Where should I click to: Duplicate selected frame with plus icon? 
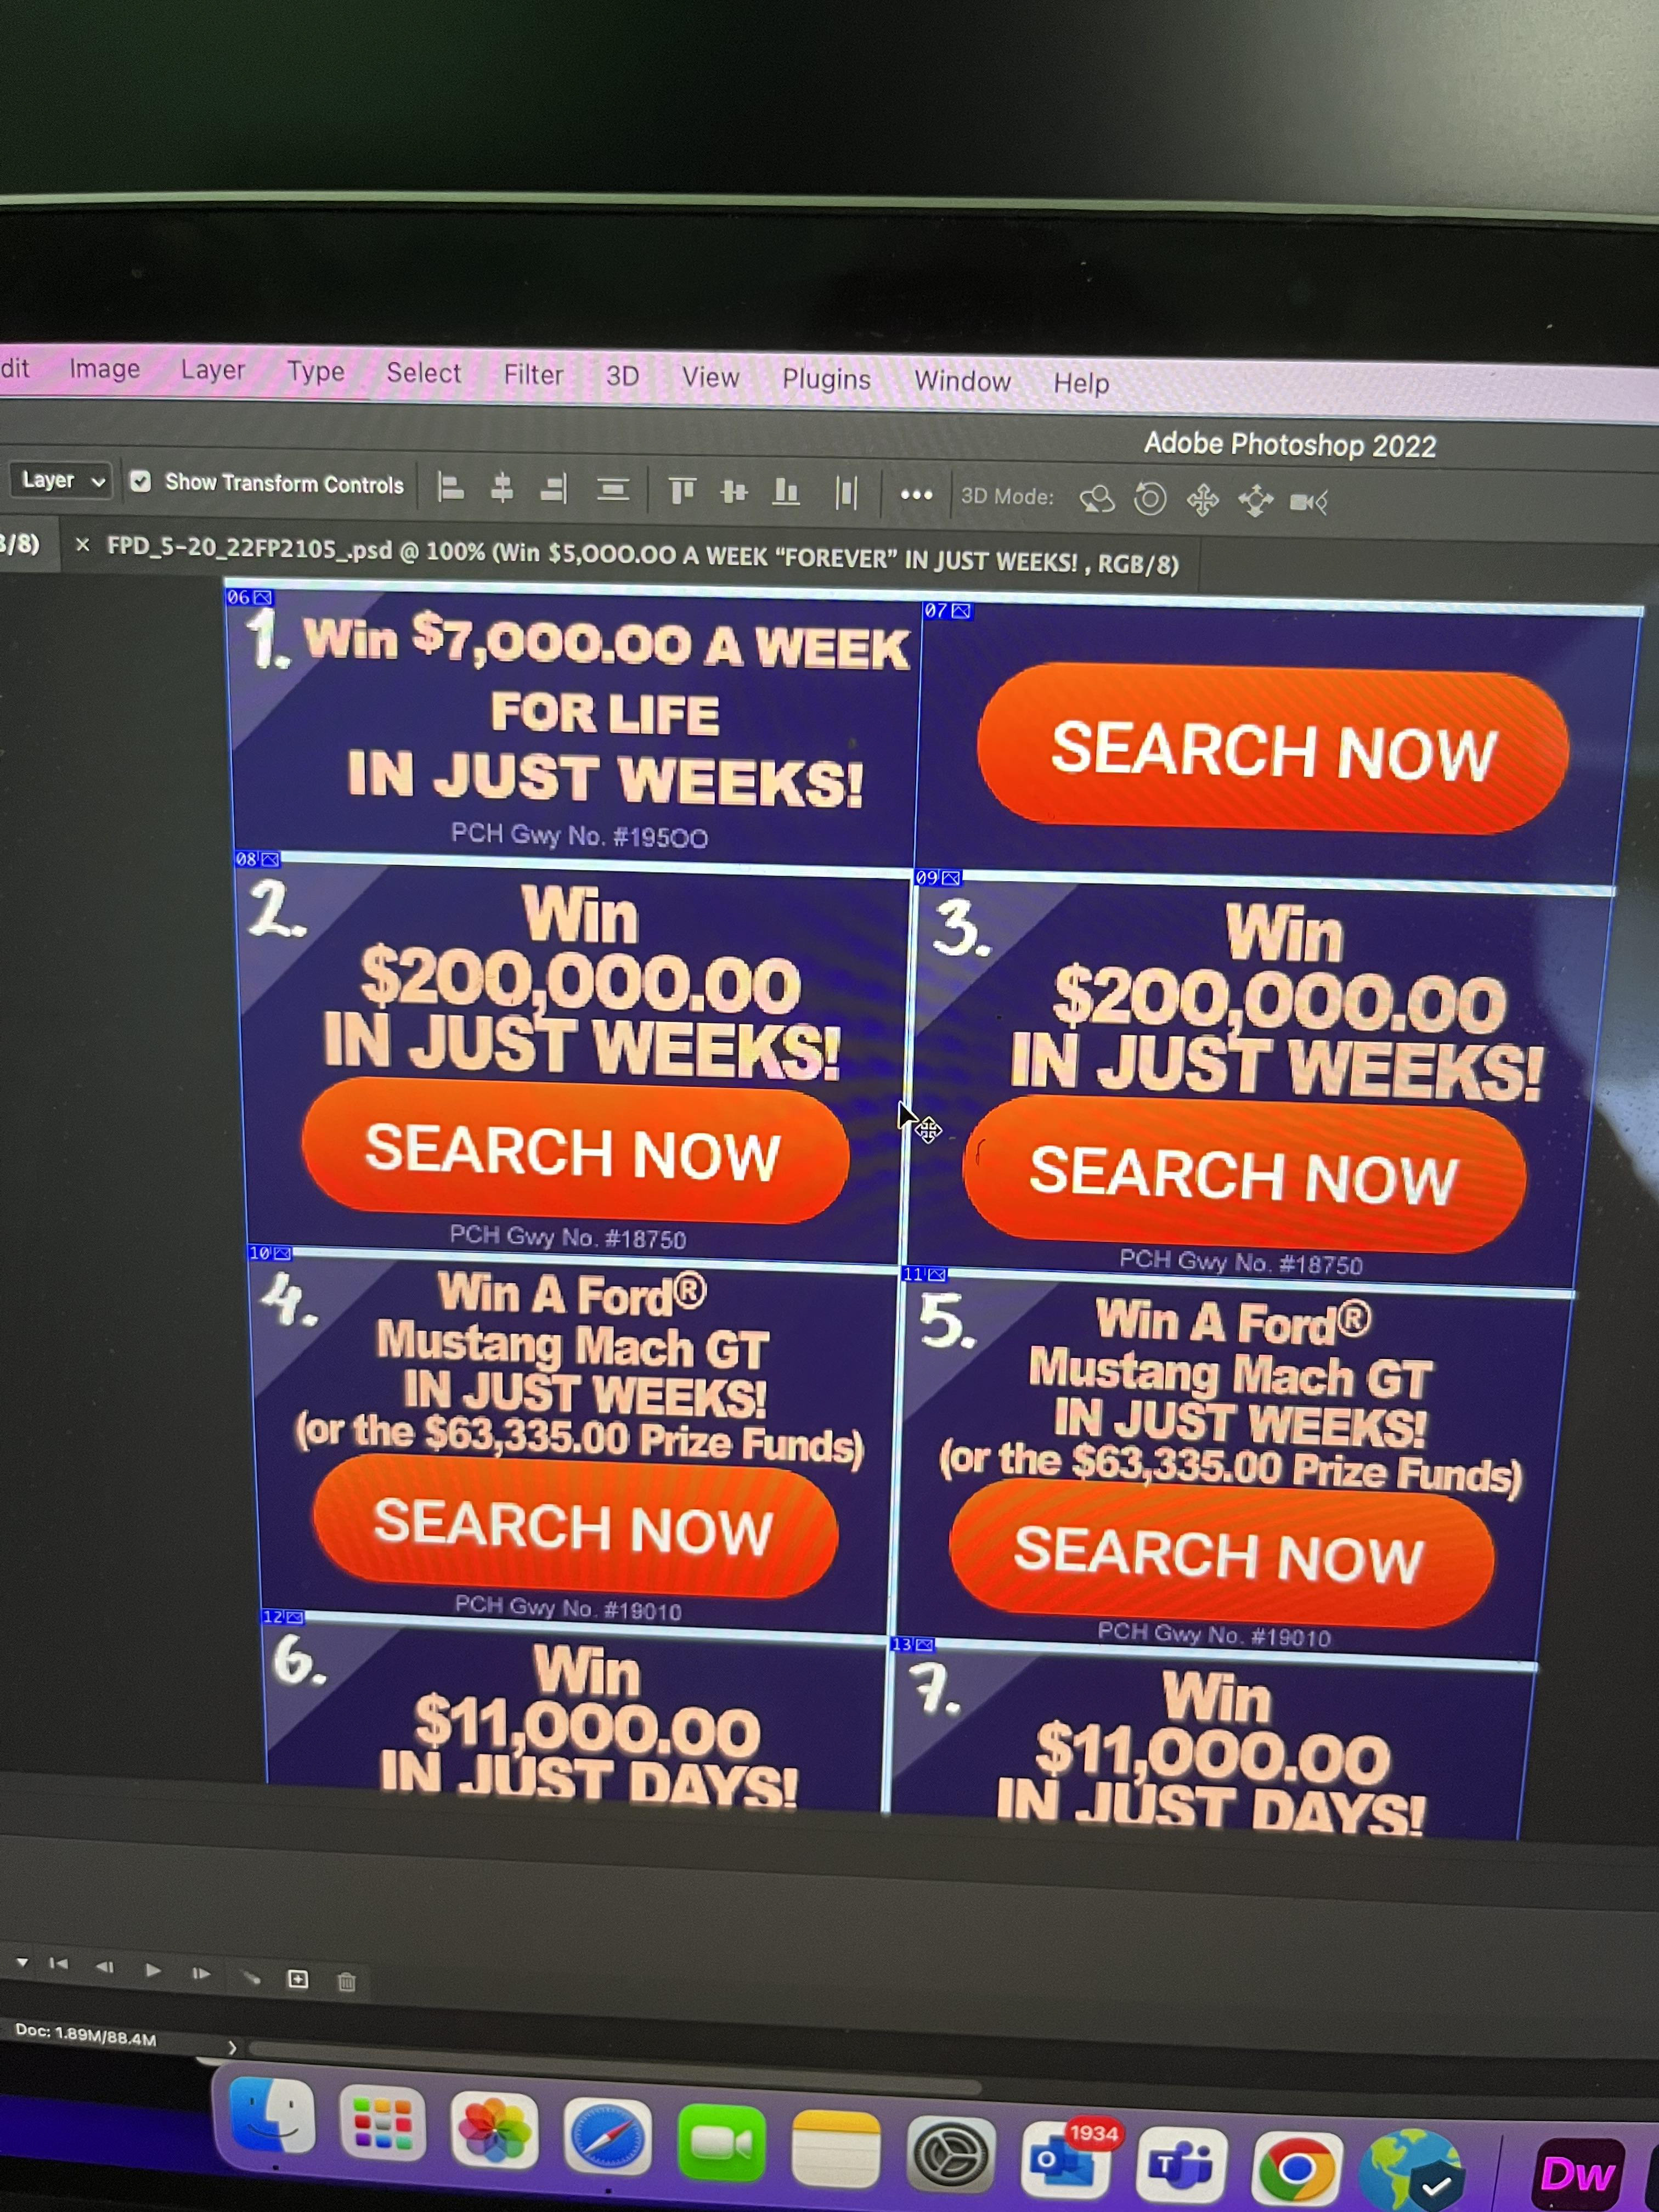pos(298,1979)
